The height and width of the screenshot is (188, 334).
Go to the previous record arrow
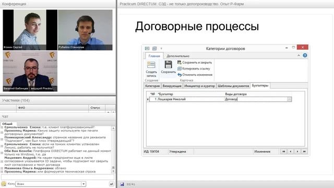pyautogui.click(x=291, y=151)
